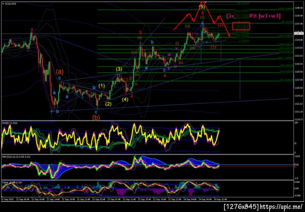305x212 pixels.
Task: Select the yellow (4) wave label
Action: click(125, 100)
